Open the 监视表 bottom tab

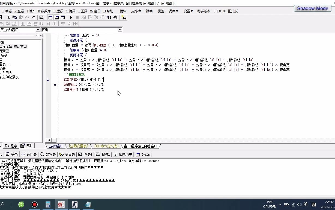pyautogui.click(x=48, y=154)
